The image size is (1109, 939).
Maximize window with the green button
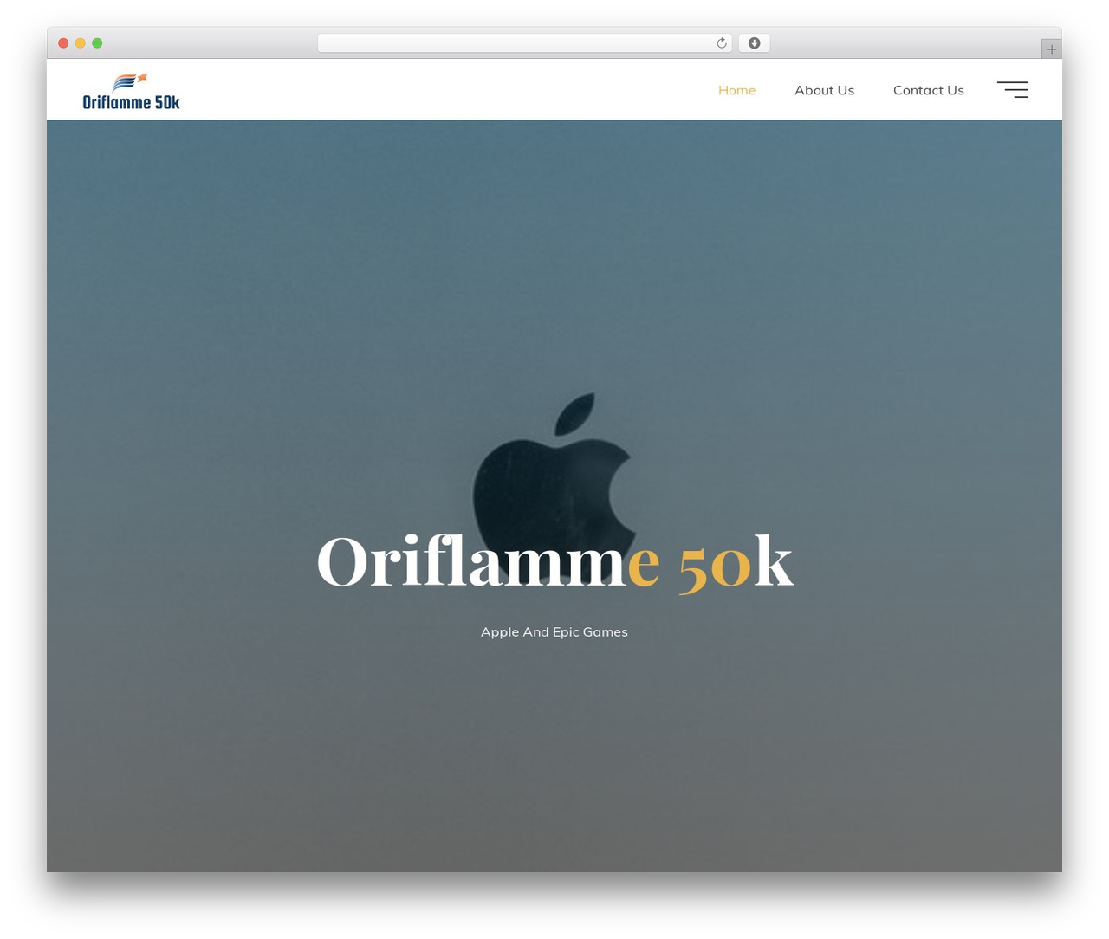pyautogui.click(x=97, y=43)
